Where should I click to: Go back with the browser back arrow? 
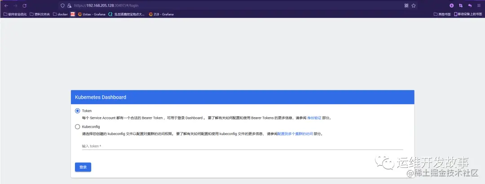[6, 5]
